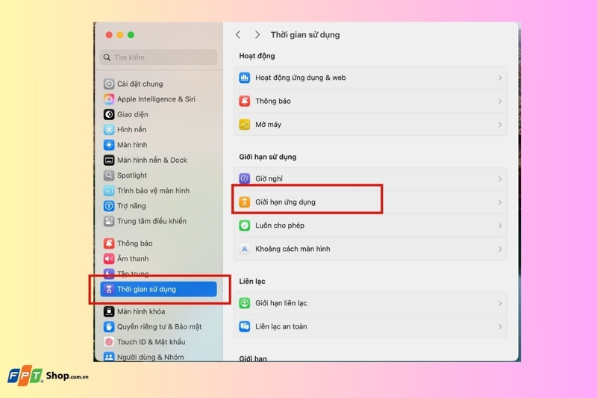This screenshot has width=597, height=398.
Task: Click Hoạt động ứng dụng & web chart icon
Action: [x=245, y=78]
